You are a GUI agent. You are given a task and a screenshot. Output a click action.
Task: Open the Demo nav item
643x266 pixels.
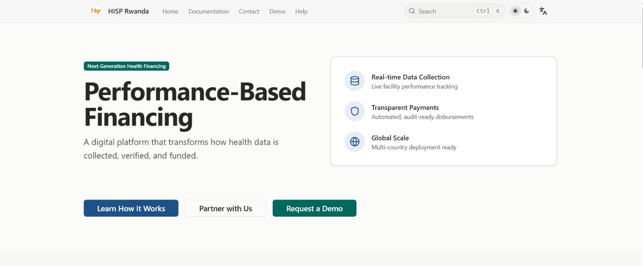point(277,11)
